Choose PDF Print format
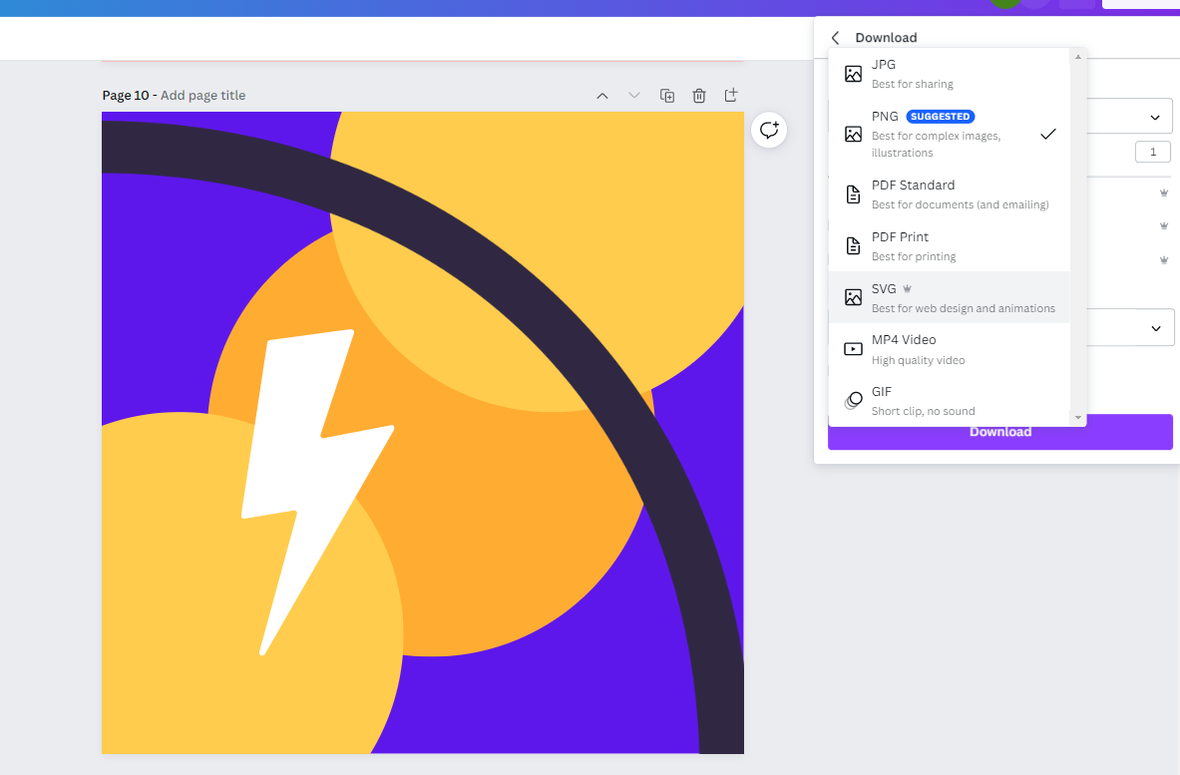 pos(949,246)
